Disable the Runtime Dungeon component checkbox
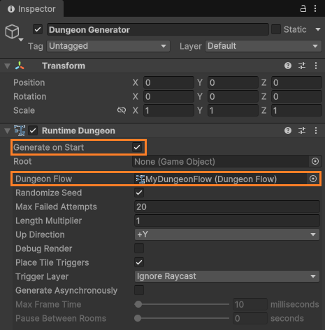 33,130
